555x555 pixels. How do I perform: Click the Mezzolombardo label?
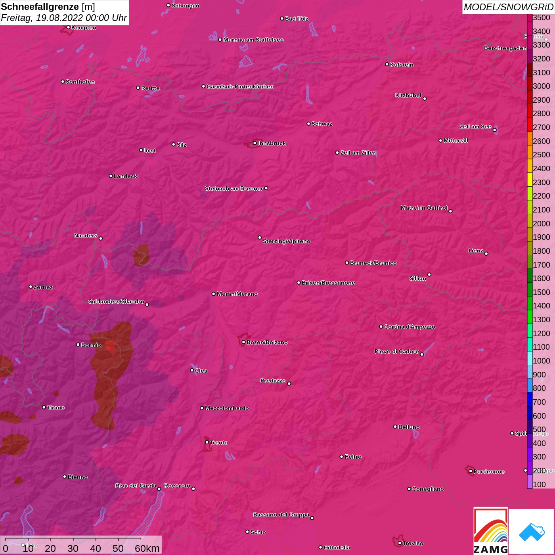227,408
